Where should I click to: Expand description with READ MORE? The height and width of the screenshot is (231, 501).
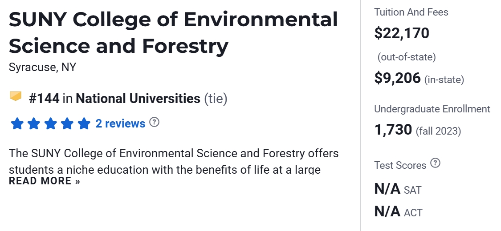pos(45,181)
